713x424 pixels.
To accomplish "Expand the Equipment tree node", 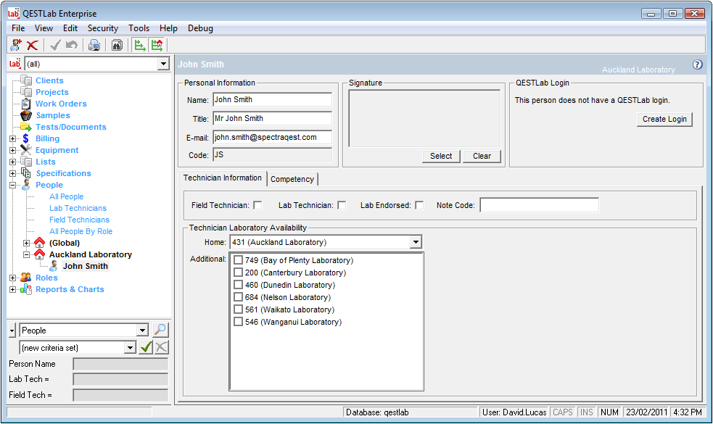I will 12,150.
